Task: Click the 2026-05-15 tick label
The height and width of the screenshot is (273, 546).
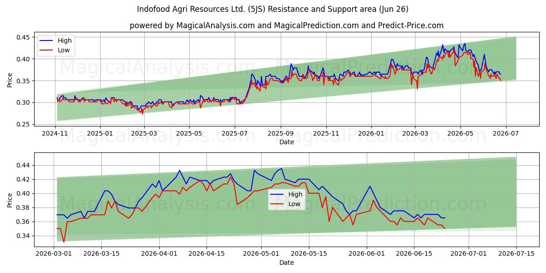Action: pos(309,253)
